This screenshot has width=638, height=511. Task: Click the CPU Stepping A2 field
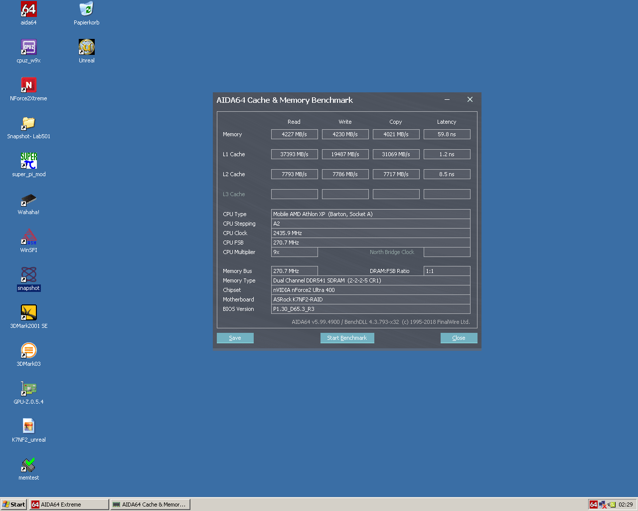(x=371, y=224)
